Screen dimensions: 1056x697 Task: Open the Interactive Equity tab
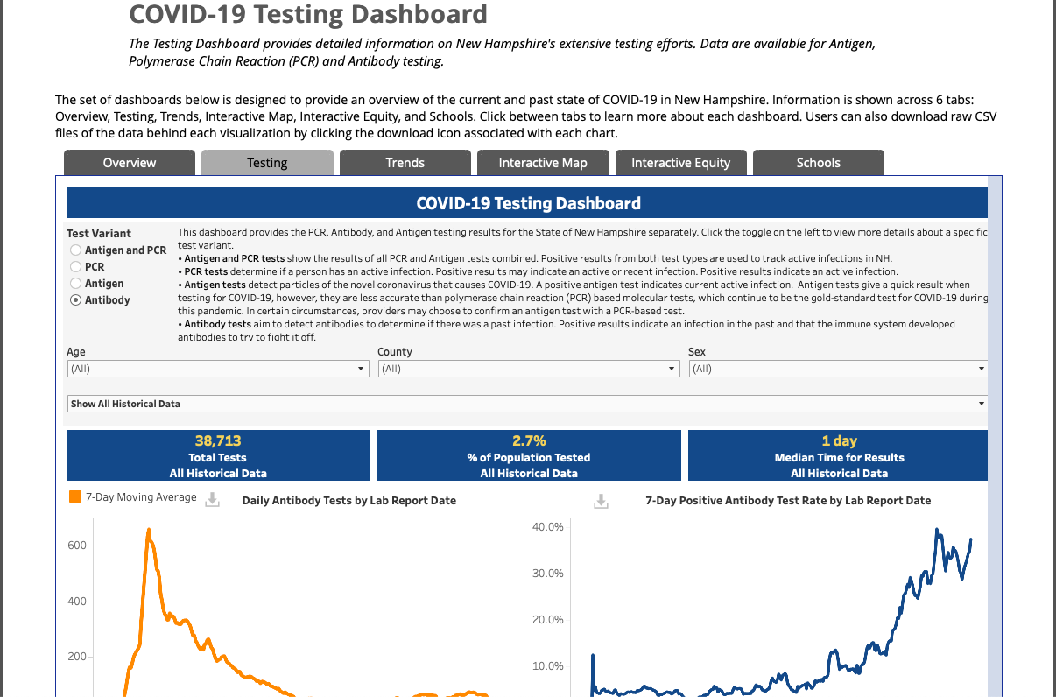[x=680, y=163]
